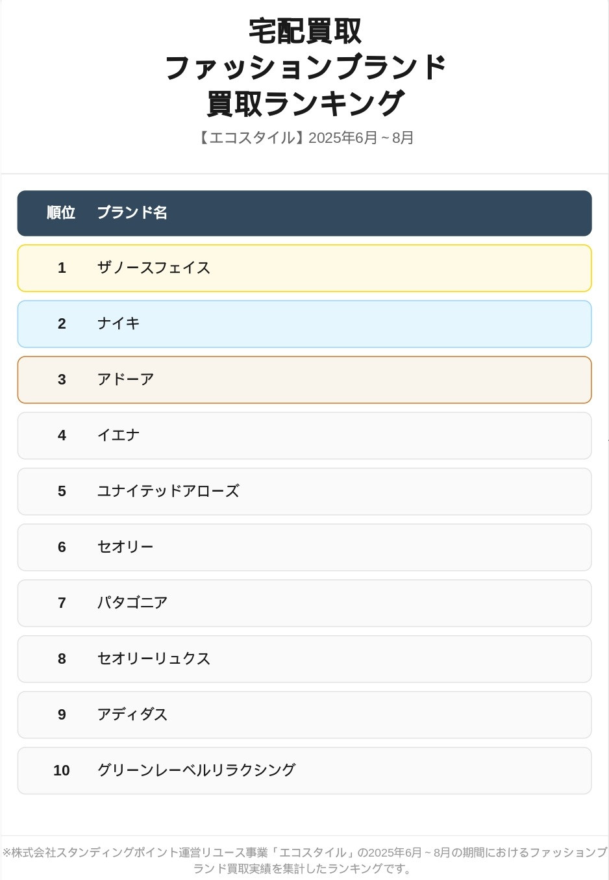Click the 買取ランキング title line
The width and height of the screenshot is (609, 880).
click(x=304, y=104)
